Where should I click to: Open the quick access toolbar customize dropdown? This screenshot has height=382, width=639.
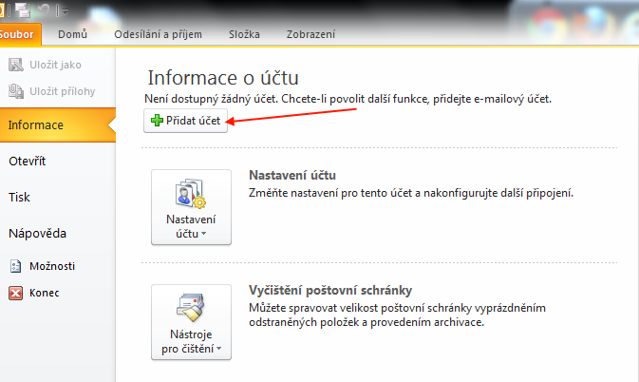click(x=64, y=11)
